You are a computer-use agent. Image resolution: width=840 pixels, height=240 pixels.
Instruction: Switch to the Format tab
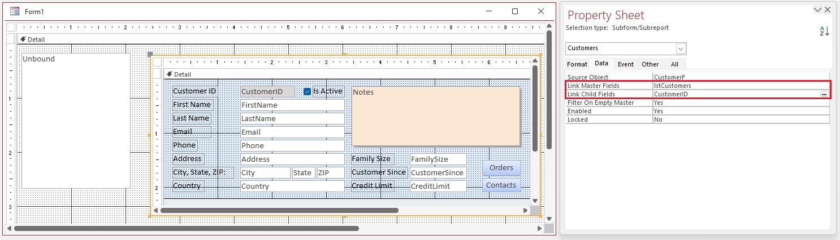tap(577, 64)
